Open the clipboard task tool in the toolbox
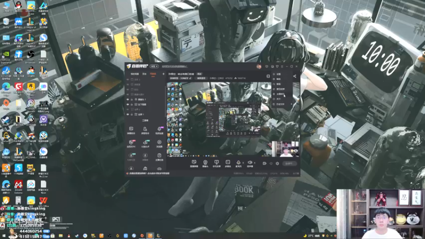 click(x=159, y=157)
